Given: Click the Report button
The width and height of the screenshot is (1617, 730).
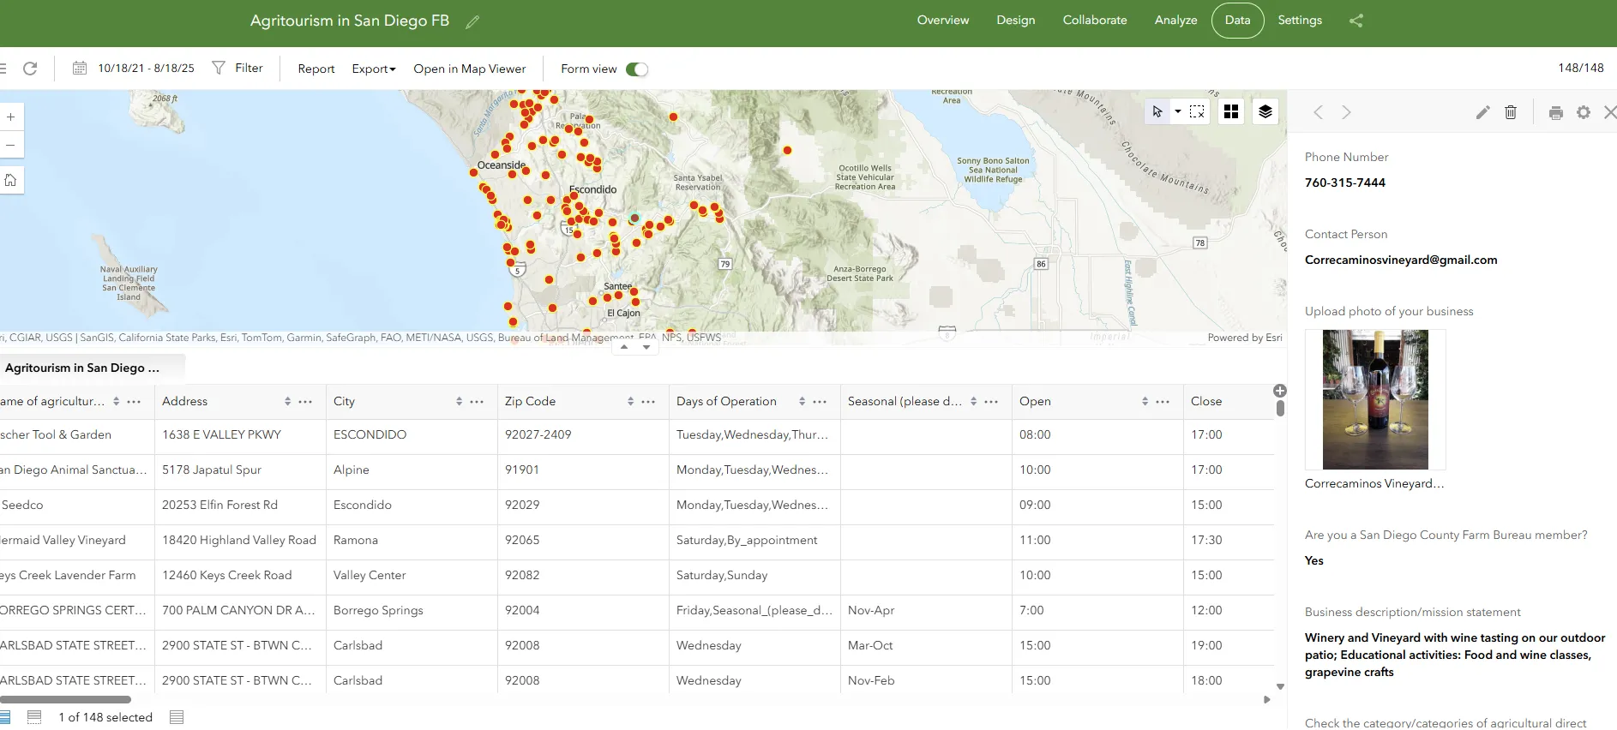Looking at the screenshot, I should pyautogui.click(x=316, y=69).
